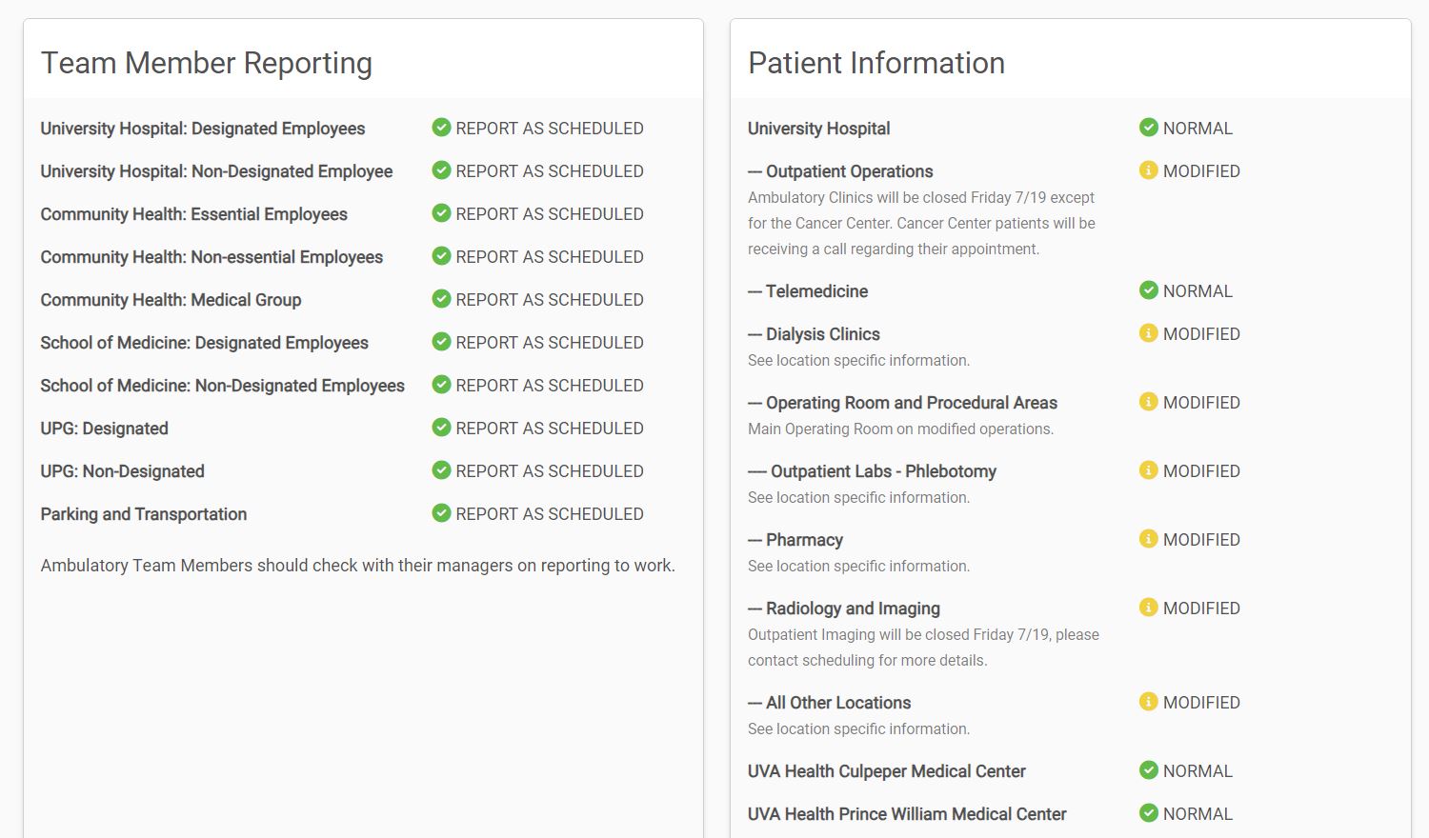
Task: Click Community Health: Essential Employees label
Action: (x=193, y=214)
